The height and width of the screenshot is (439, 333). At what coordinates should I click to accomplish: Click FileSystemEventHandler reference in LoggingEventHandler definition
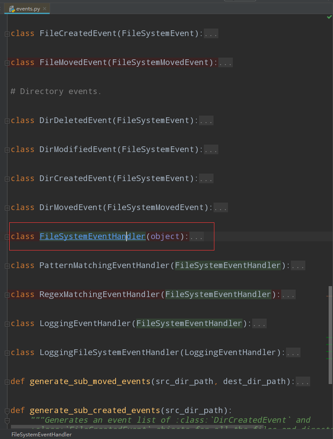pyautogui.click(x=188, y=323)
